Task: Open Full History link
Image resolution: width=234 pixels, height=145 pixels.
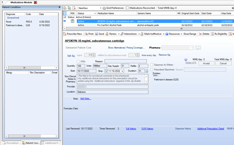Action: point(131,128)
